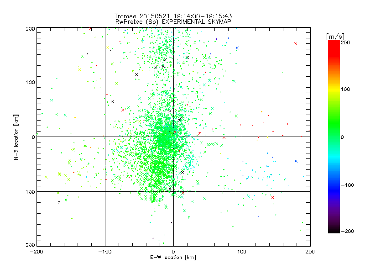Click the "E-W location [km]" axis label
Image resolution: width=365 pixels, height=274 pixels.
click(x=173, y=257)
